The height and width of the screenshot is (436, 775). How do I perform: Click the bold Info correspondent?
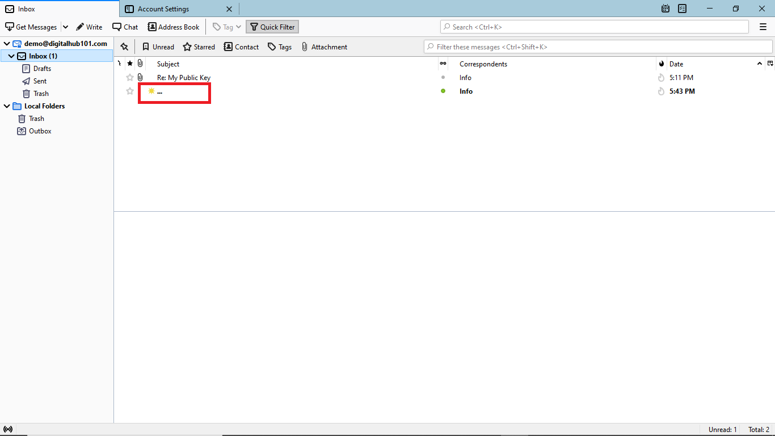click(x=466, y=91)
